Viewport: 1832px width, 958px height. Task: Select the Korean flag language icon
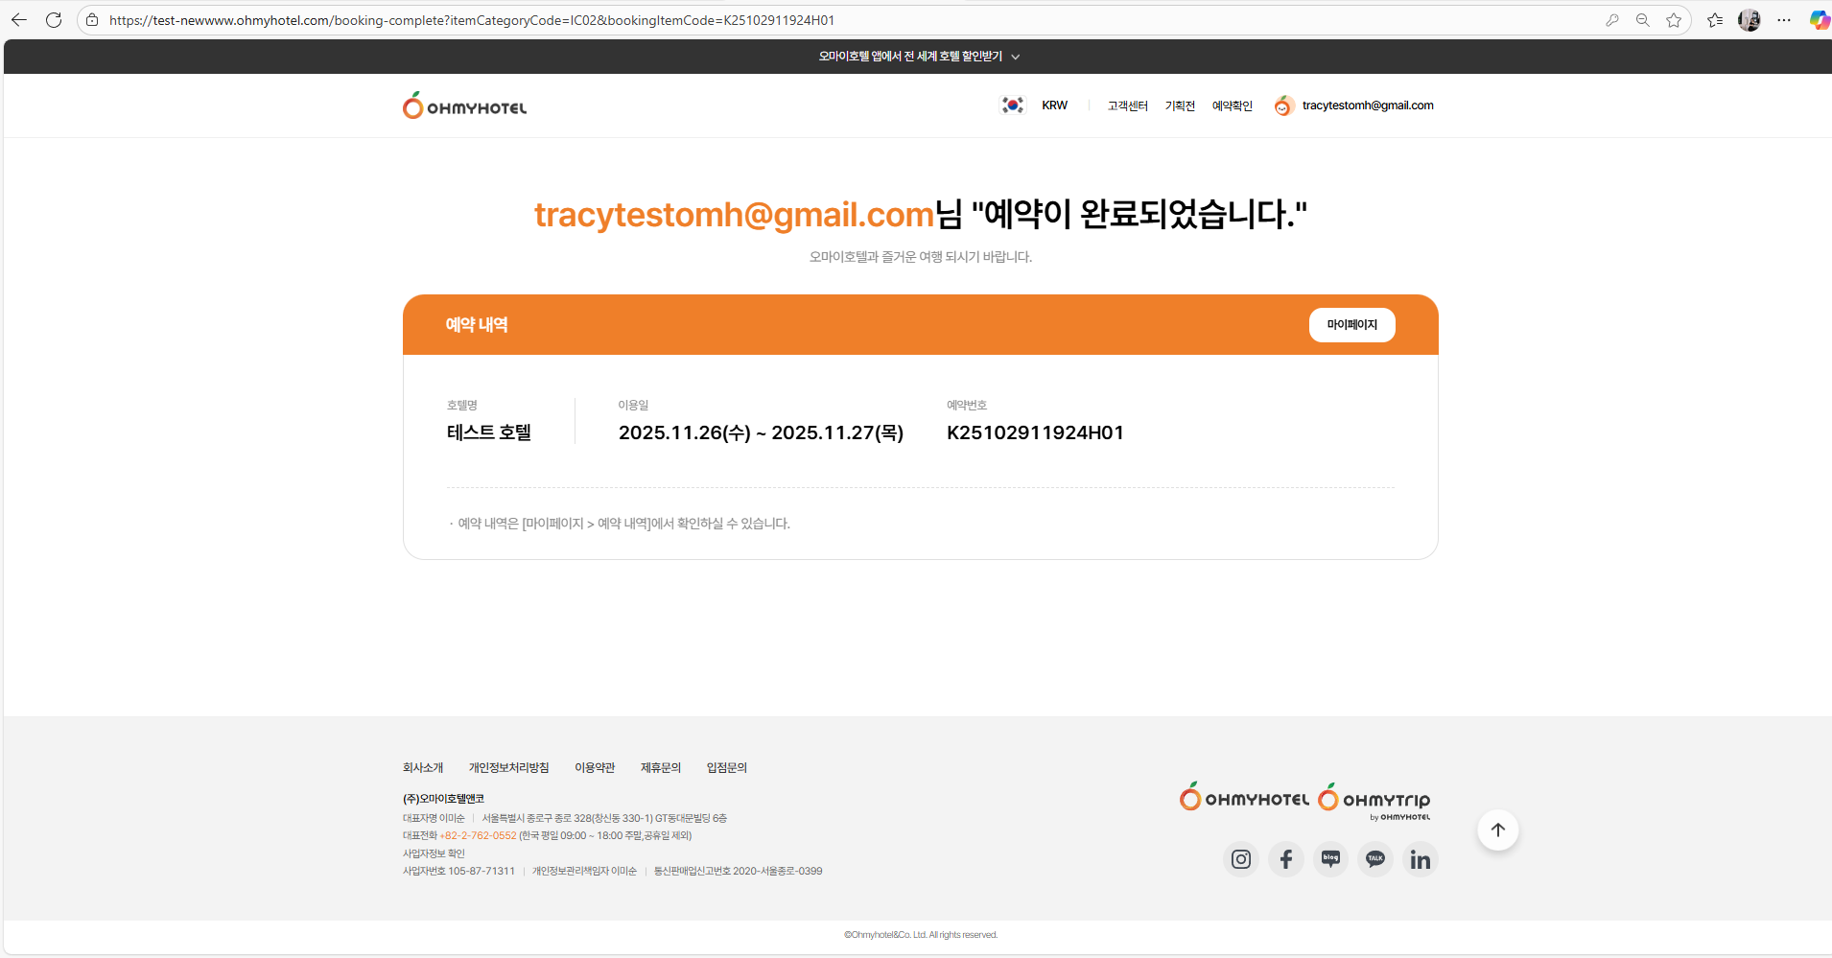click(1013, 105)
